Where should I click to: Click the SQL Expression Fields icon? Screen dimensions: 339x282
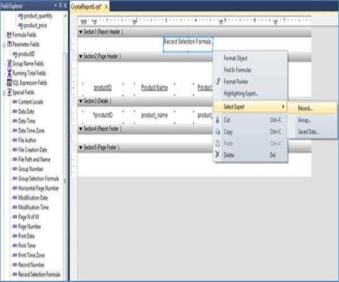(x=8, y=82)
